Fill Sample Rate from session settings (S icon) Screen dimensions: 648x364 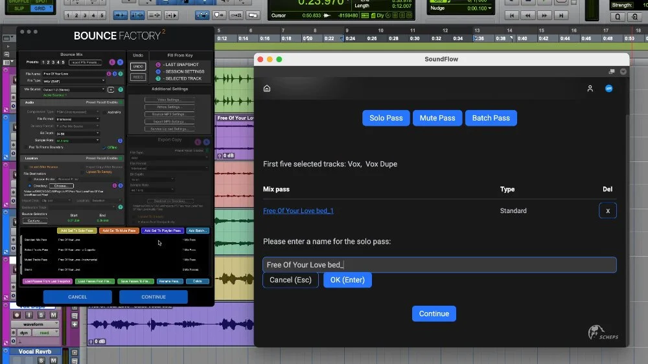120,141
